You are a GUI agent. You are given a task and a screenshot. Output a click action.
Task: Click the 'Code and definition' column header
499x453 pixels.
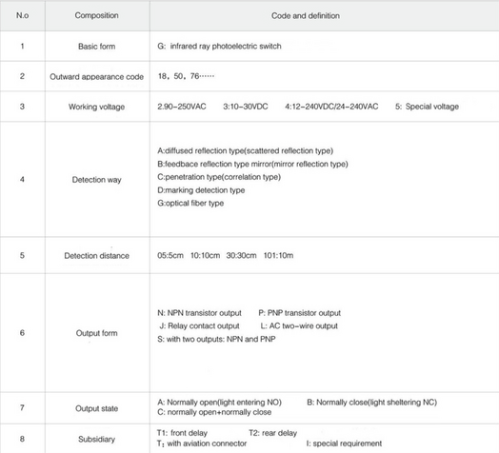[305, 15]
